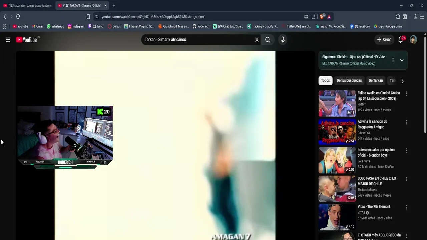This screenshot has width=427, height=240.
Task: Click the search magnifier button
Action: 268,40
